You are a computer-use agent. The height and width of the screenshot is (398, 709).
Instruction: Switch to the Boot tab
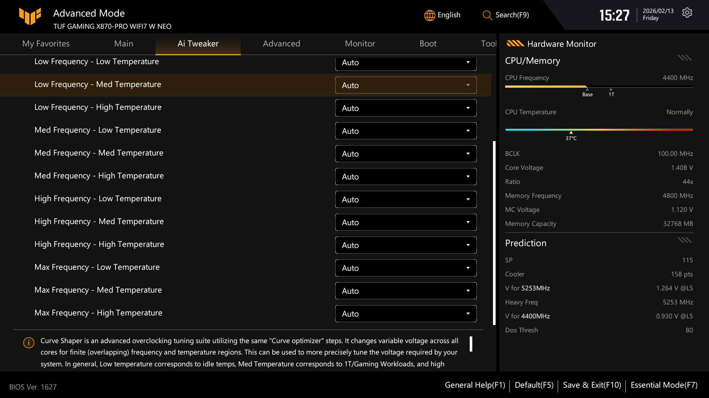tap(428, 43)
